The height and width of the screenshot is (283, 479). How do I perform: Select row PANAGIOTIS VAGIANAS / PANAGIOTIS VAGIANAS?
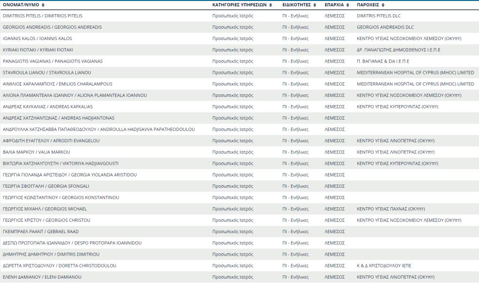[239, 61]
